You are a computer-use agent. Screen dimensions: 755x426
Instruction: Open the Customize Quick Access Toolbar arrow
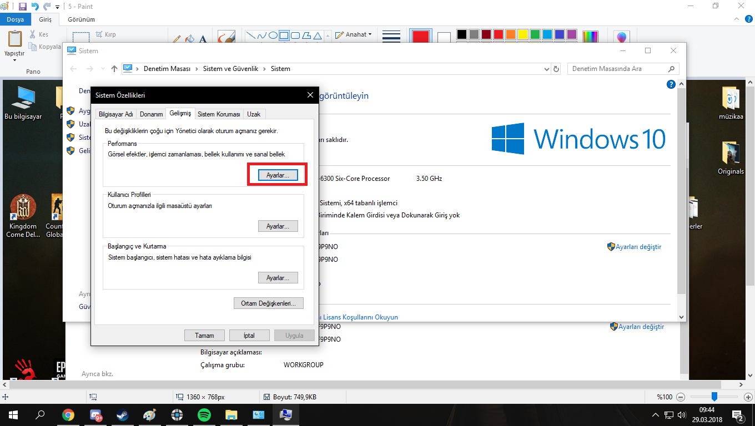(57, 7)
